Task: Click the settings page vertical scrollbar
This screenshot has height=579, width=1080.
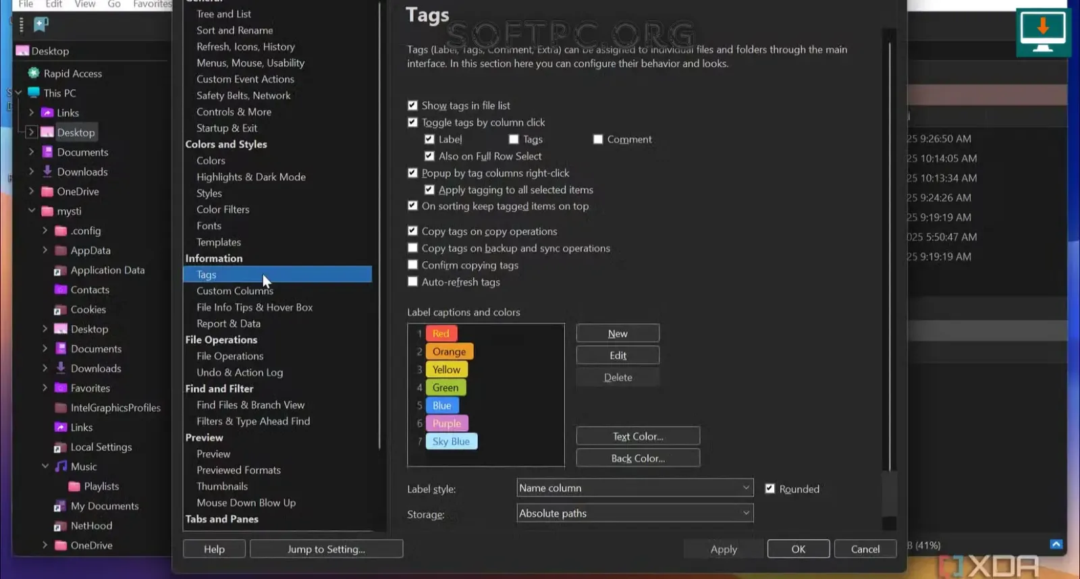Action: point(890,256)
